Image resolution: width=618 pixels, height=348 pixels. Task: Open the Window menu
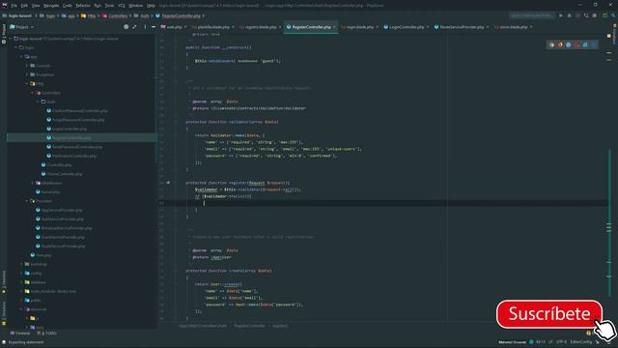tap(136, 6)
